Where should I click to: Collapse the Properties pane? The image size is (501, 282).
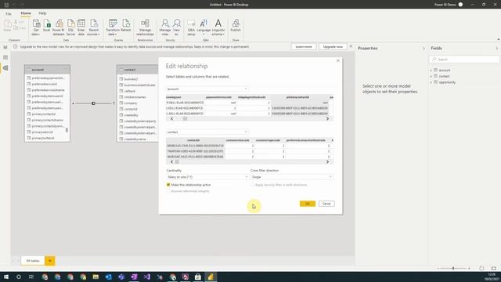[x=424, y=49]
